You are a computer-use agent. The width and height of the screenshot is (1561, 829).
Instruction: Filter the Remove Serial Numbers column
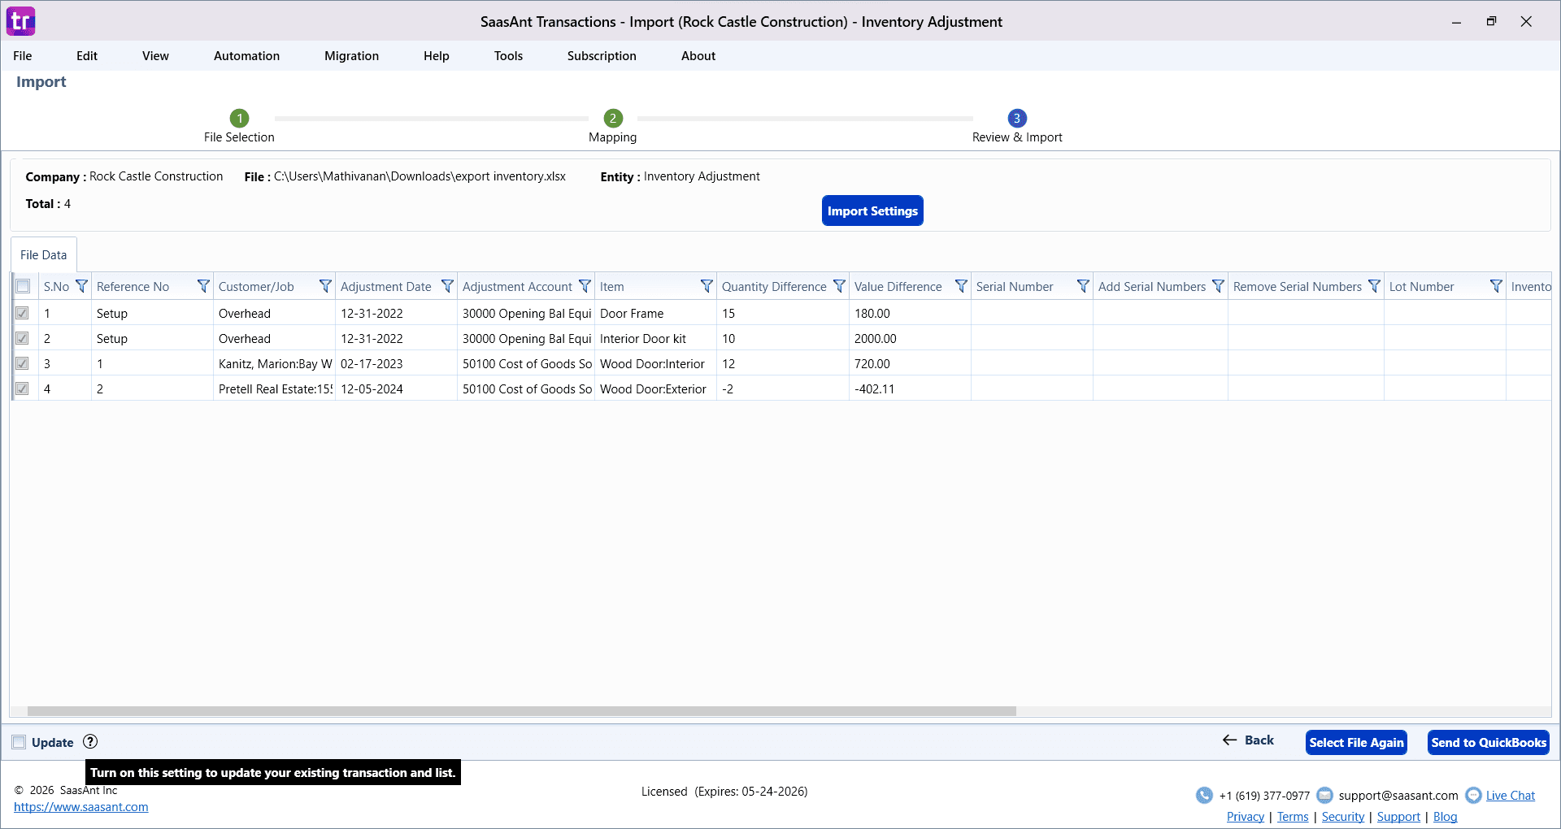coord(1374,286)
